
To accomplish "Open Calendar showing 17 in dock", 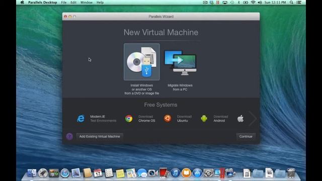I will [98, 173].
